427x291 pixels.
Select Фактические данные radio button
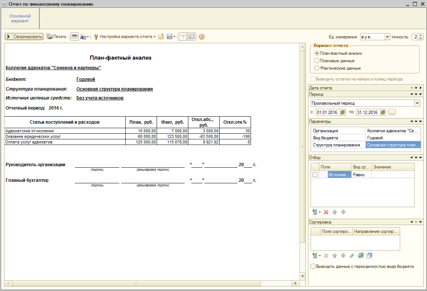317,68
